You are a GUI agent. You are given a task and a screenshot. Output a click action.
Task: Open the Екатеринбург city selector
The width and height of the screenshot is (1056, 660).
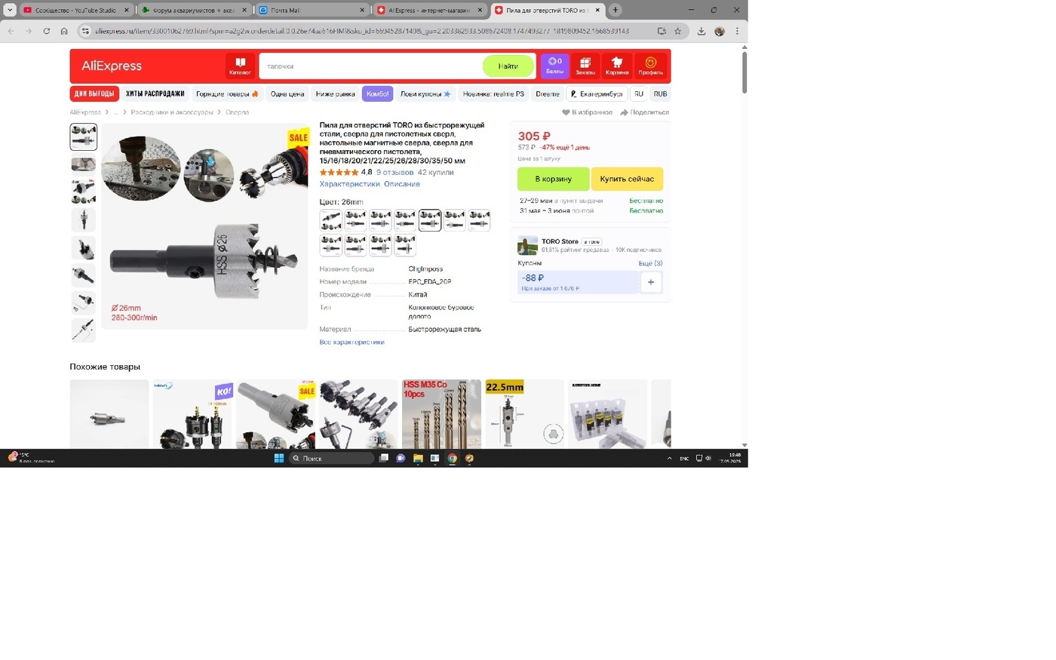(597, 94)
